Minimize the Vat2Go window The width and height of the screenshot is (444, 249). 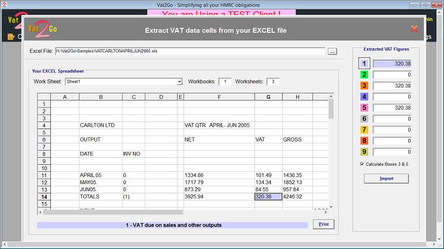click(415, 5)
